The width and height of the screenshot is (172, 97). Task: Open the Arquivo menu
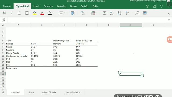tap(7, 6)
